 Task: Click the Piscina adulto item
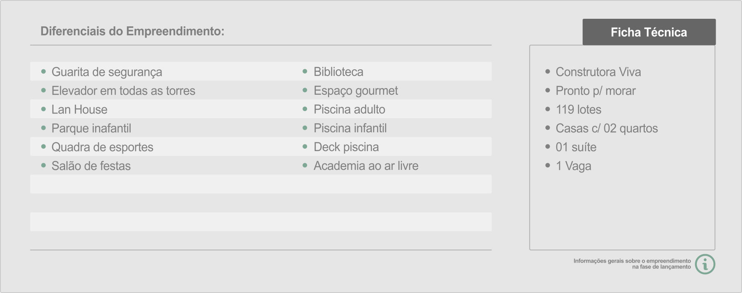349,109
